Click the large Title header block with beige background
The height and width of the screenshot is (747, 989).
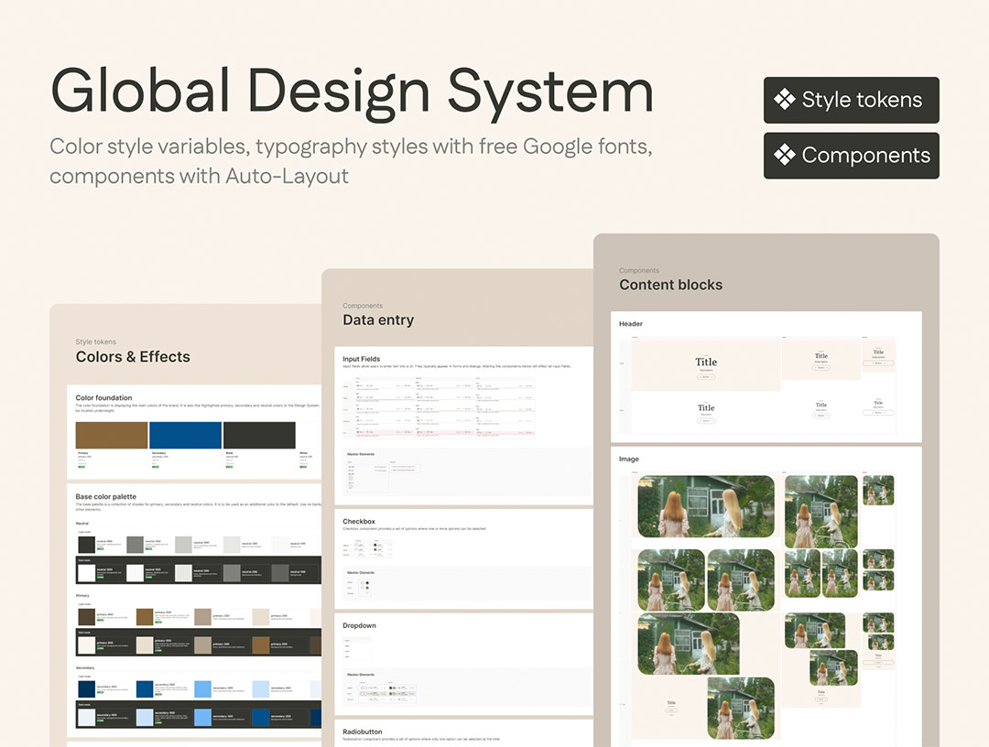[x=705, y=362]
